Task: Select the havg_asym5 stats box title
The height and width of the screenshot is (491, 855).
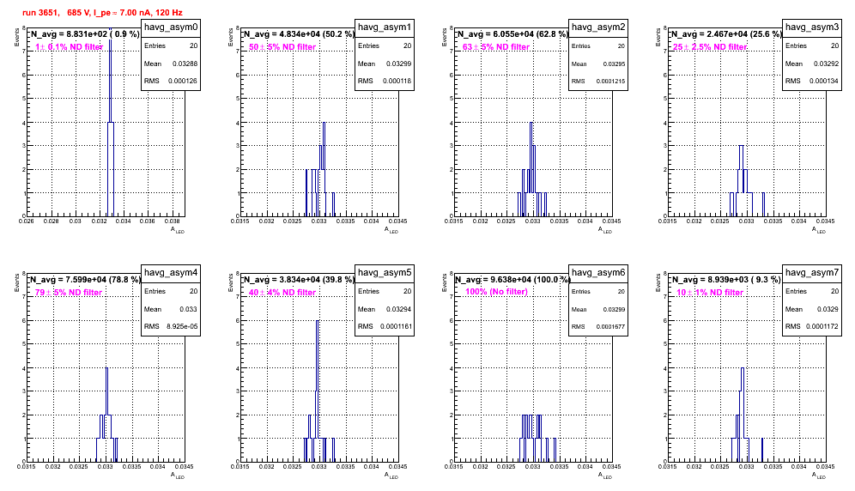Action: (x=385, y=272)
